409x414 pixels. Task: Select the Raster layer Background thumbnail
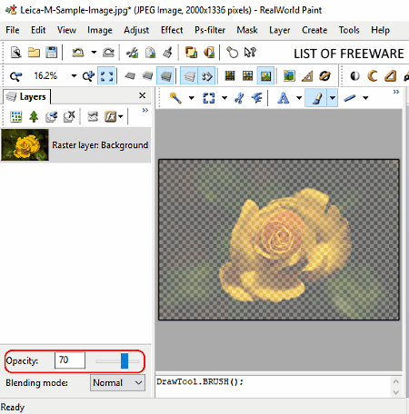pyautogui.click(x=25, y=144)
